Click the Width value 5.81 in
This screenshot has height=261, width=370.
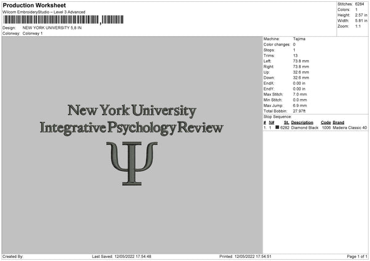(x=361, y=21)
